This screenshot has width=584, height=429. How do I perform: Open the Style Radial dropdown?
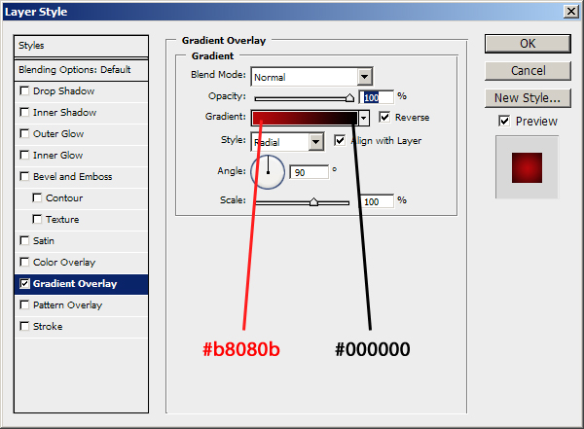coord(315,142)
